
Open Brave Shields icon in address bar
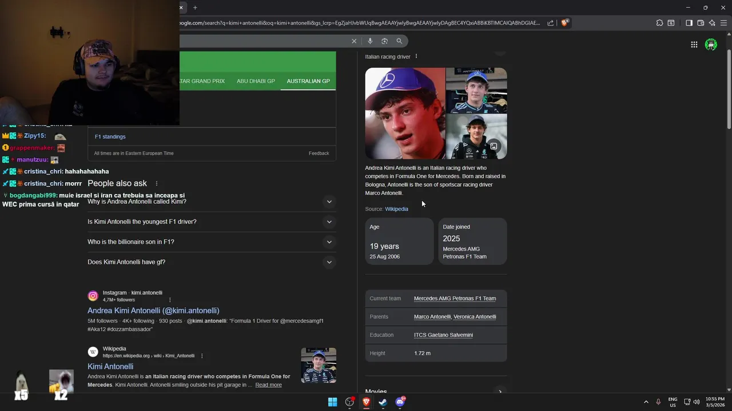564,23
